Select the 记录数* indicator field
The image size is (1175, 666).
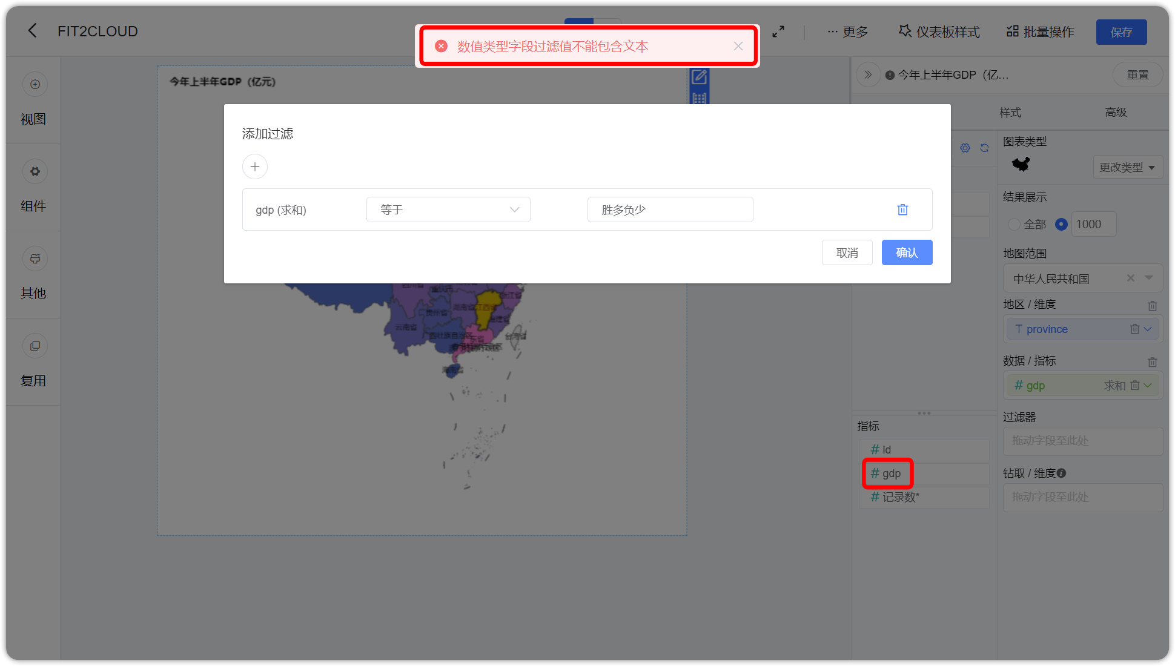[x=924, y=497]
